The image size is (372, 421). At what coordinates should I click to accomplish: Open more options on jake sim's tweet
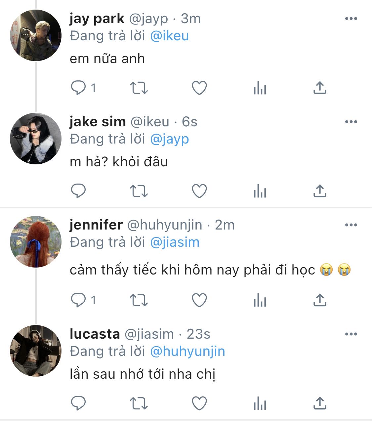pos(351,122)
